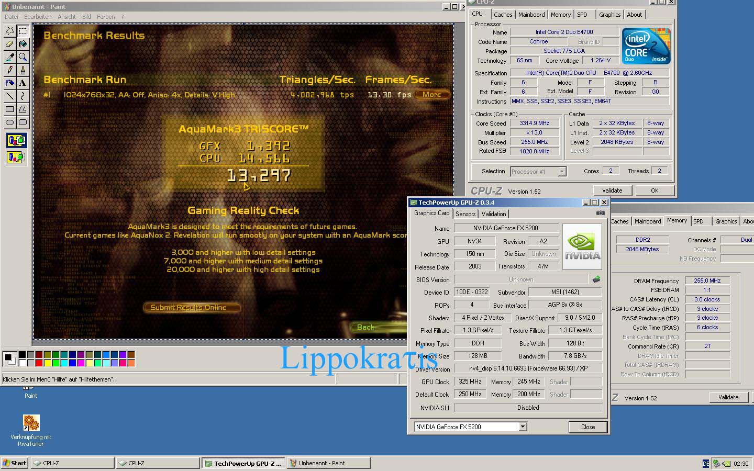Open SPD tab in lower CPU-Z window
Screen dimensions: 754x471
(x=698, y=221)
